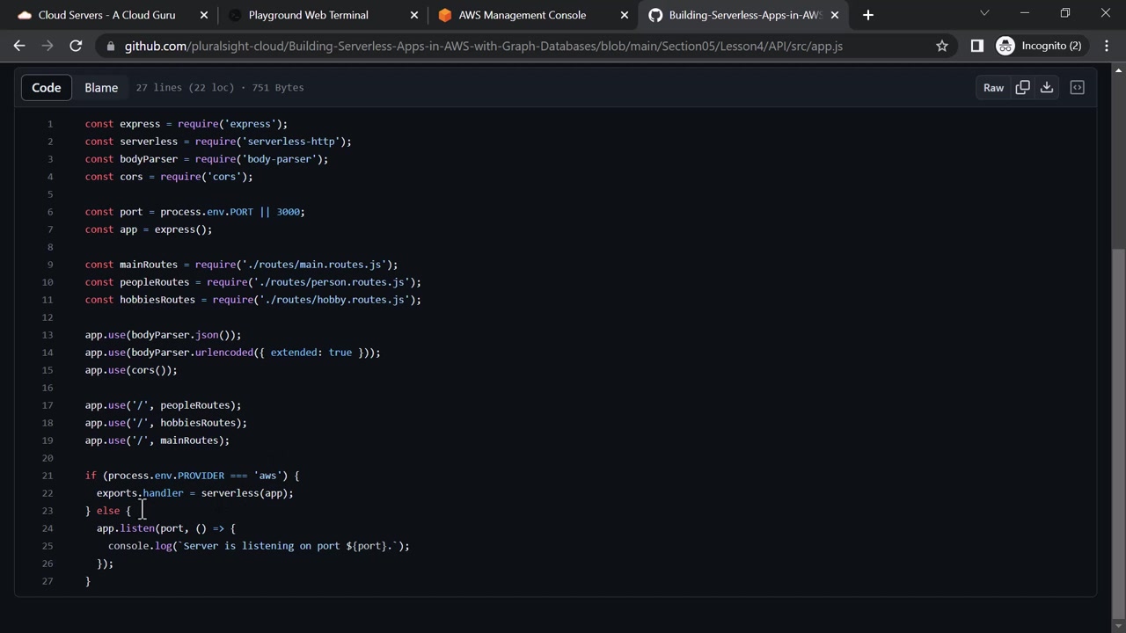The height and width of the screenshot is (633, 1126).
Task: Open the Raw file view
Action: pos(993,87)
